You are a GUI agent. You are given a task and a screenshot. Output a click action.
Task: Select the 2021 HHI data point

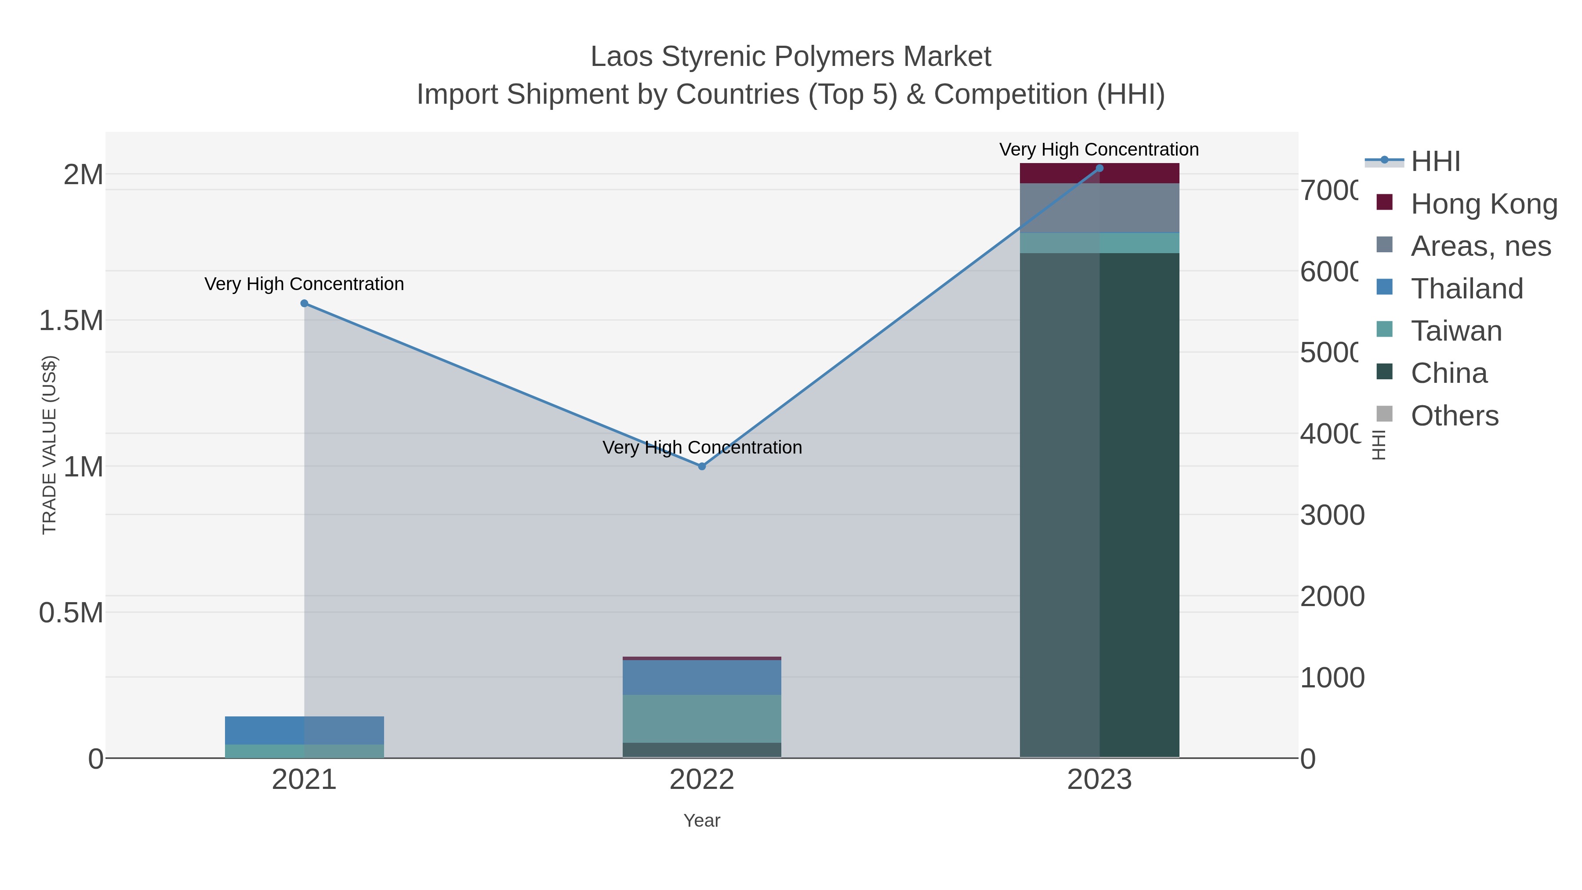click(x=304, y=303)
